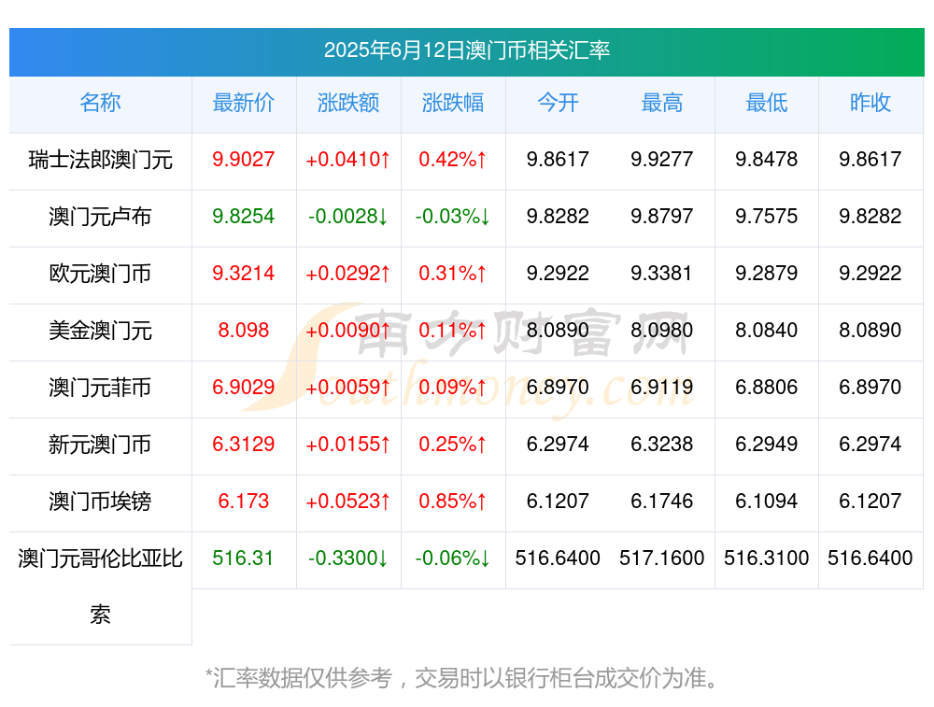934x707 pixels.
Task: Select the row name 新元澳门币
Action: pos(100,445)
